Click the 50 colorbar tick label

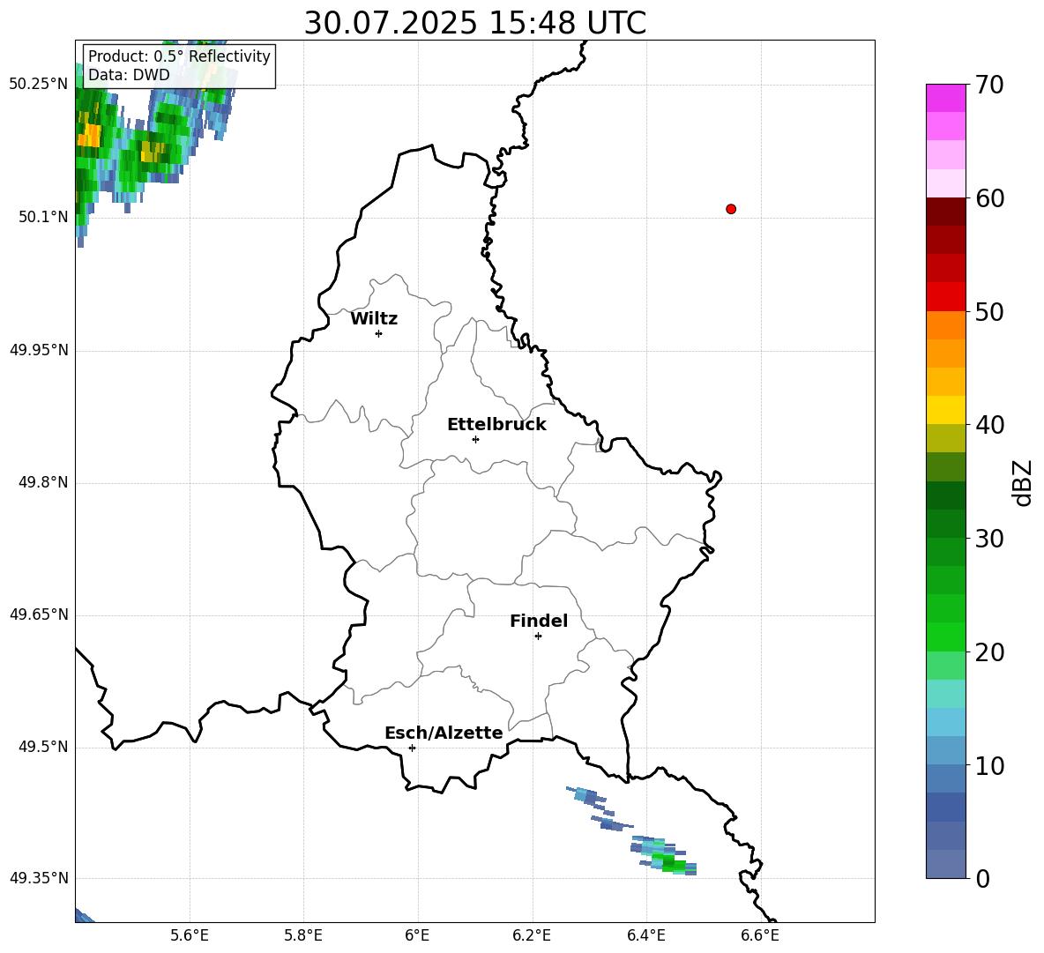click(x=989, y=311)
